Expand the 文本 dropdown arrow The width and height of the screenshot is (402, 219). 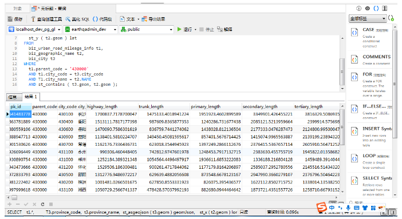[x=138, y=19]
